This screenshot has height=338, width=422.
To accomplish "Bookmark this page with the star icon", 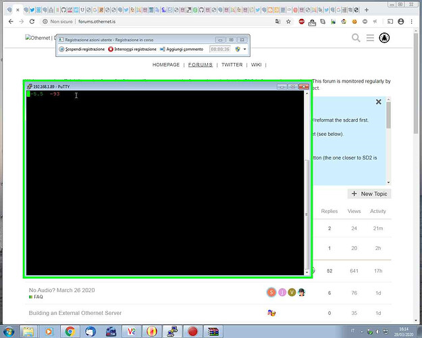I will (288, 21).
